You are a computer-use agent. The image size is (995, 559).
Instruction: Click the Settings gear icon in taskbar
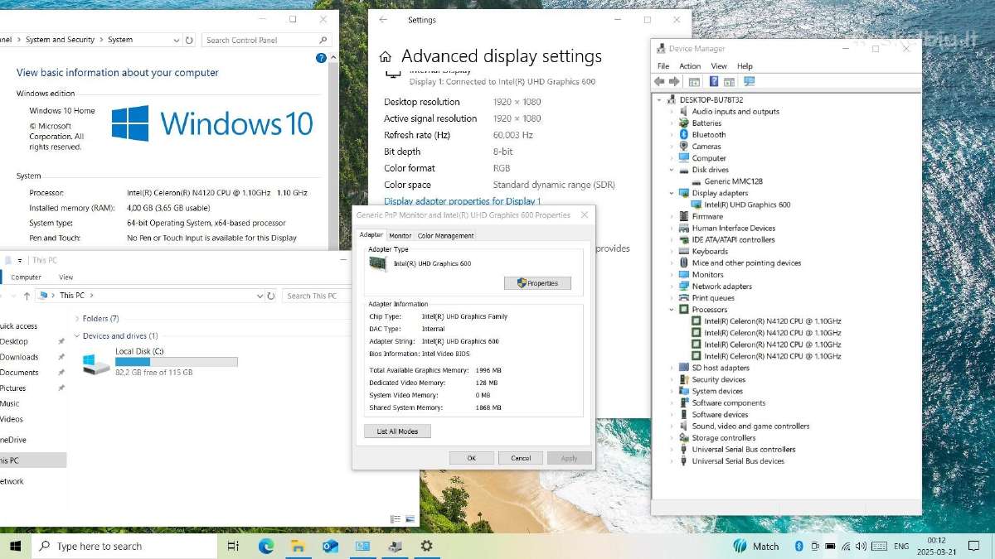426,546
